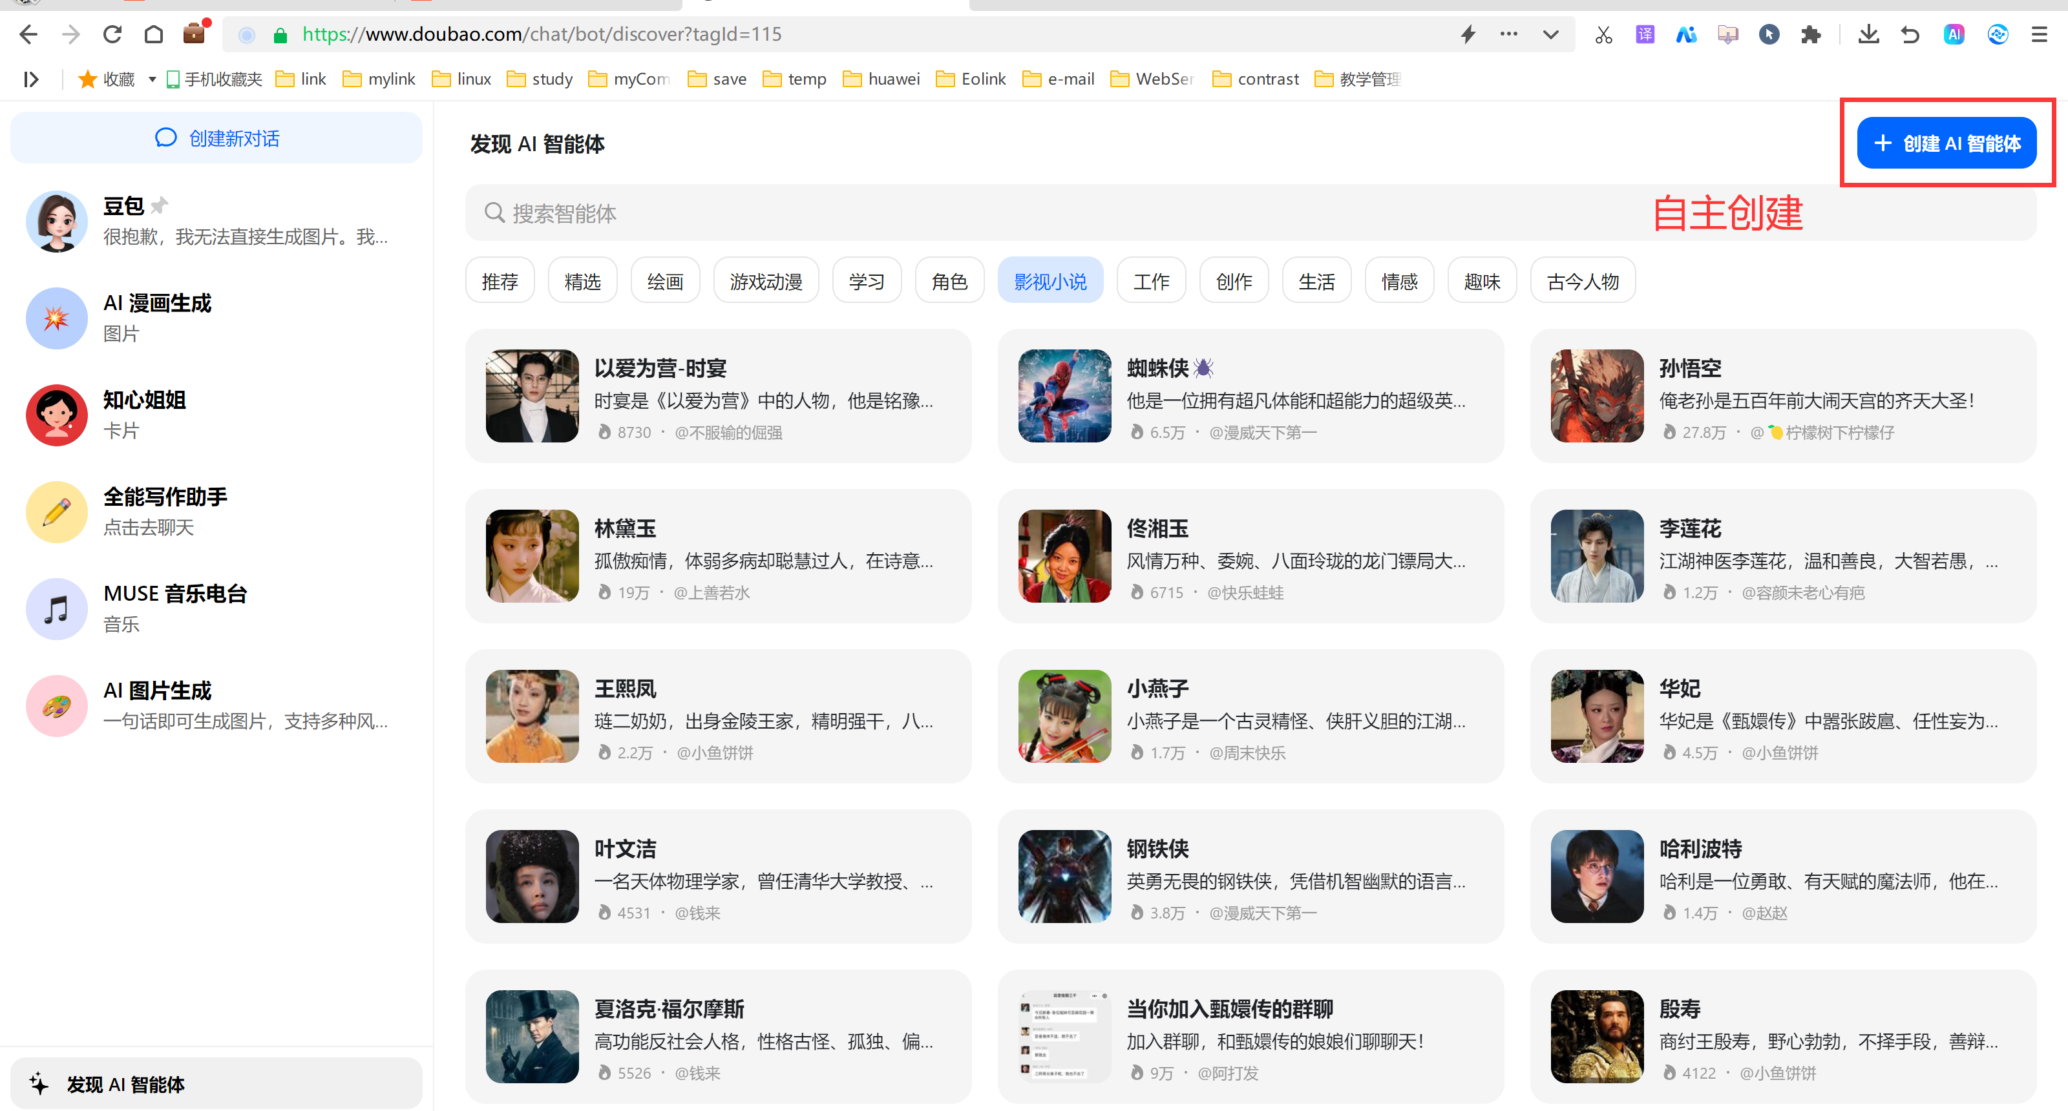Expand the 收藏 bookmarks dropdown arrow

(x=152, y=79)
